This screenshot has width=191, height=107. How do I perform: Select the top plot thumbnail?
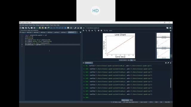(163, 35)
